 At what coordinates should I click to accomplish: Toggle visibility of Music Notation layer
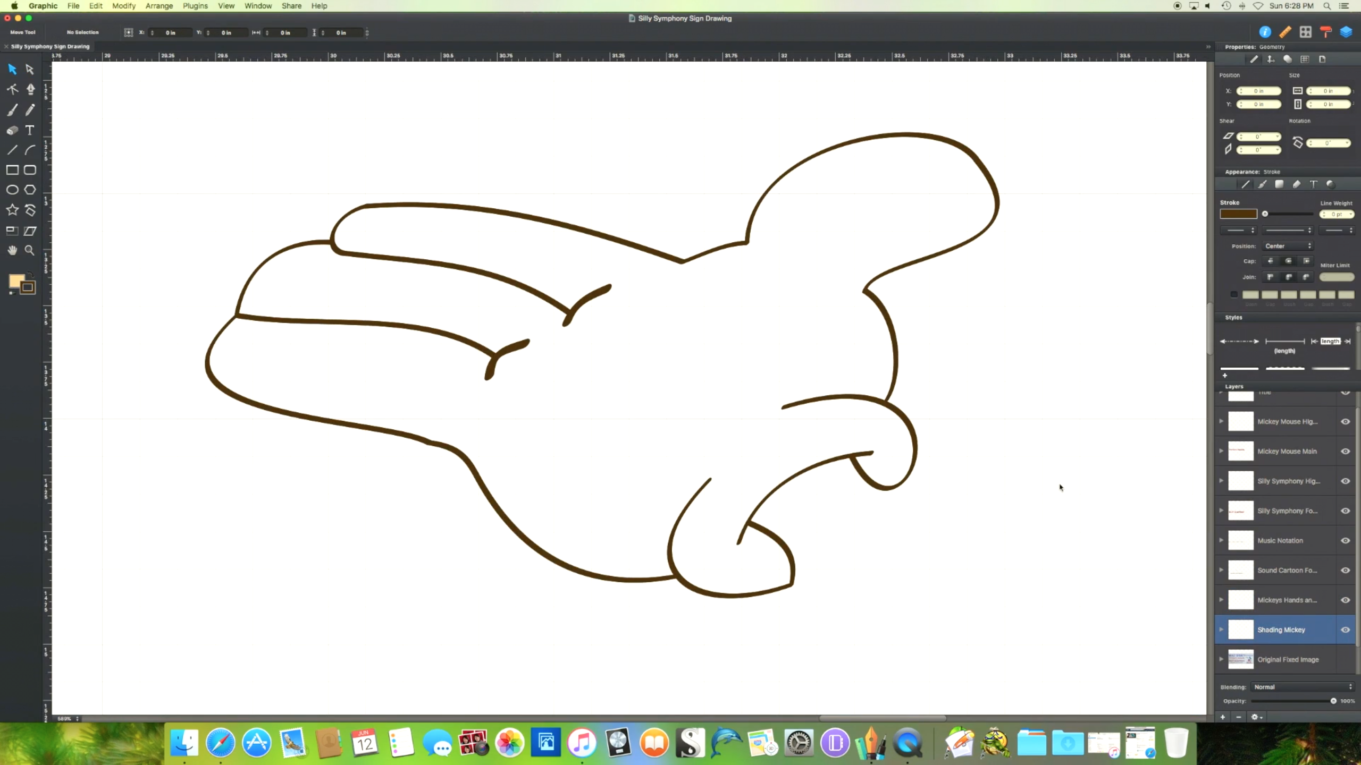[1346, 540]
